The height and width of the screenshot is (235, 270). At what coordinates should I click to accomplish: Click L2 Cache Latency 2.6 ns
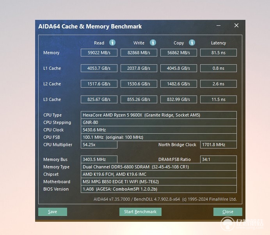tap(218, 84)
